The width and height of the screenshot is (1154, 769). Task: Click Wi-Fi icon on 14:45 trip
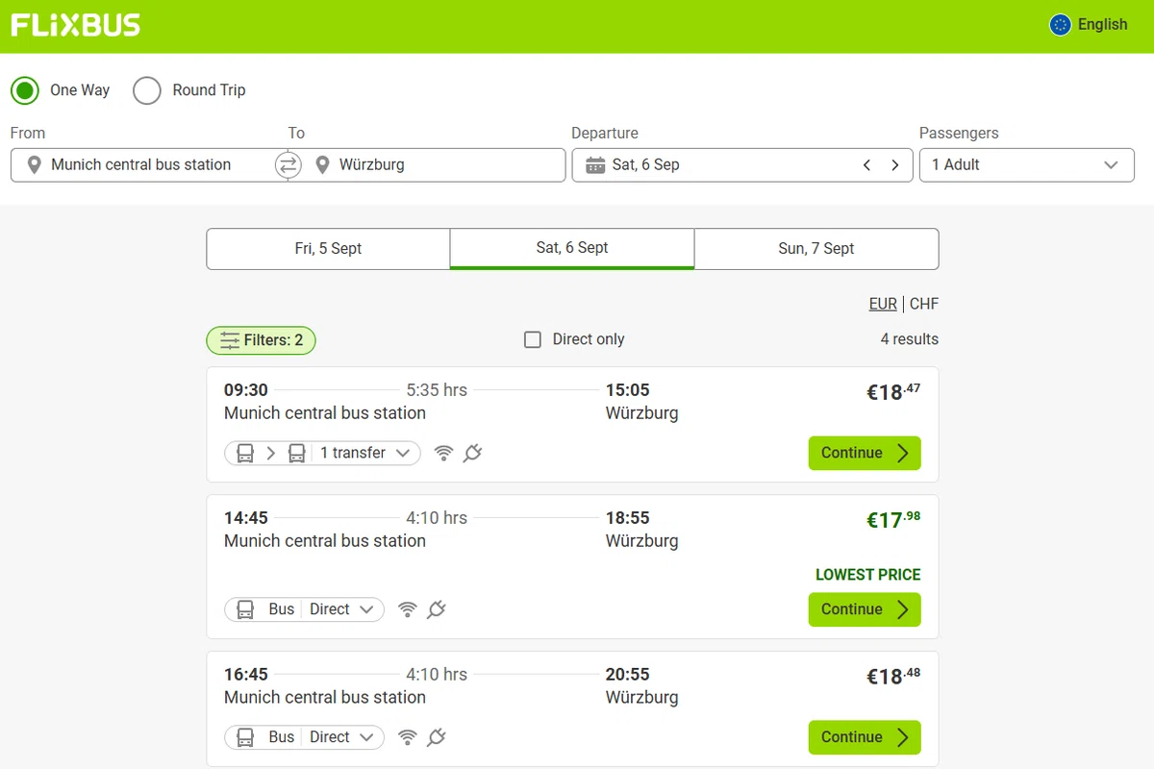click(x=408, y=609)
